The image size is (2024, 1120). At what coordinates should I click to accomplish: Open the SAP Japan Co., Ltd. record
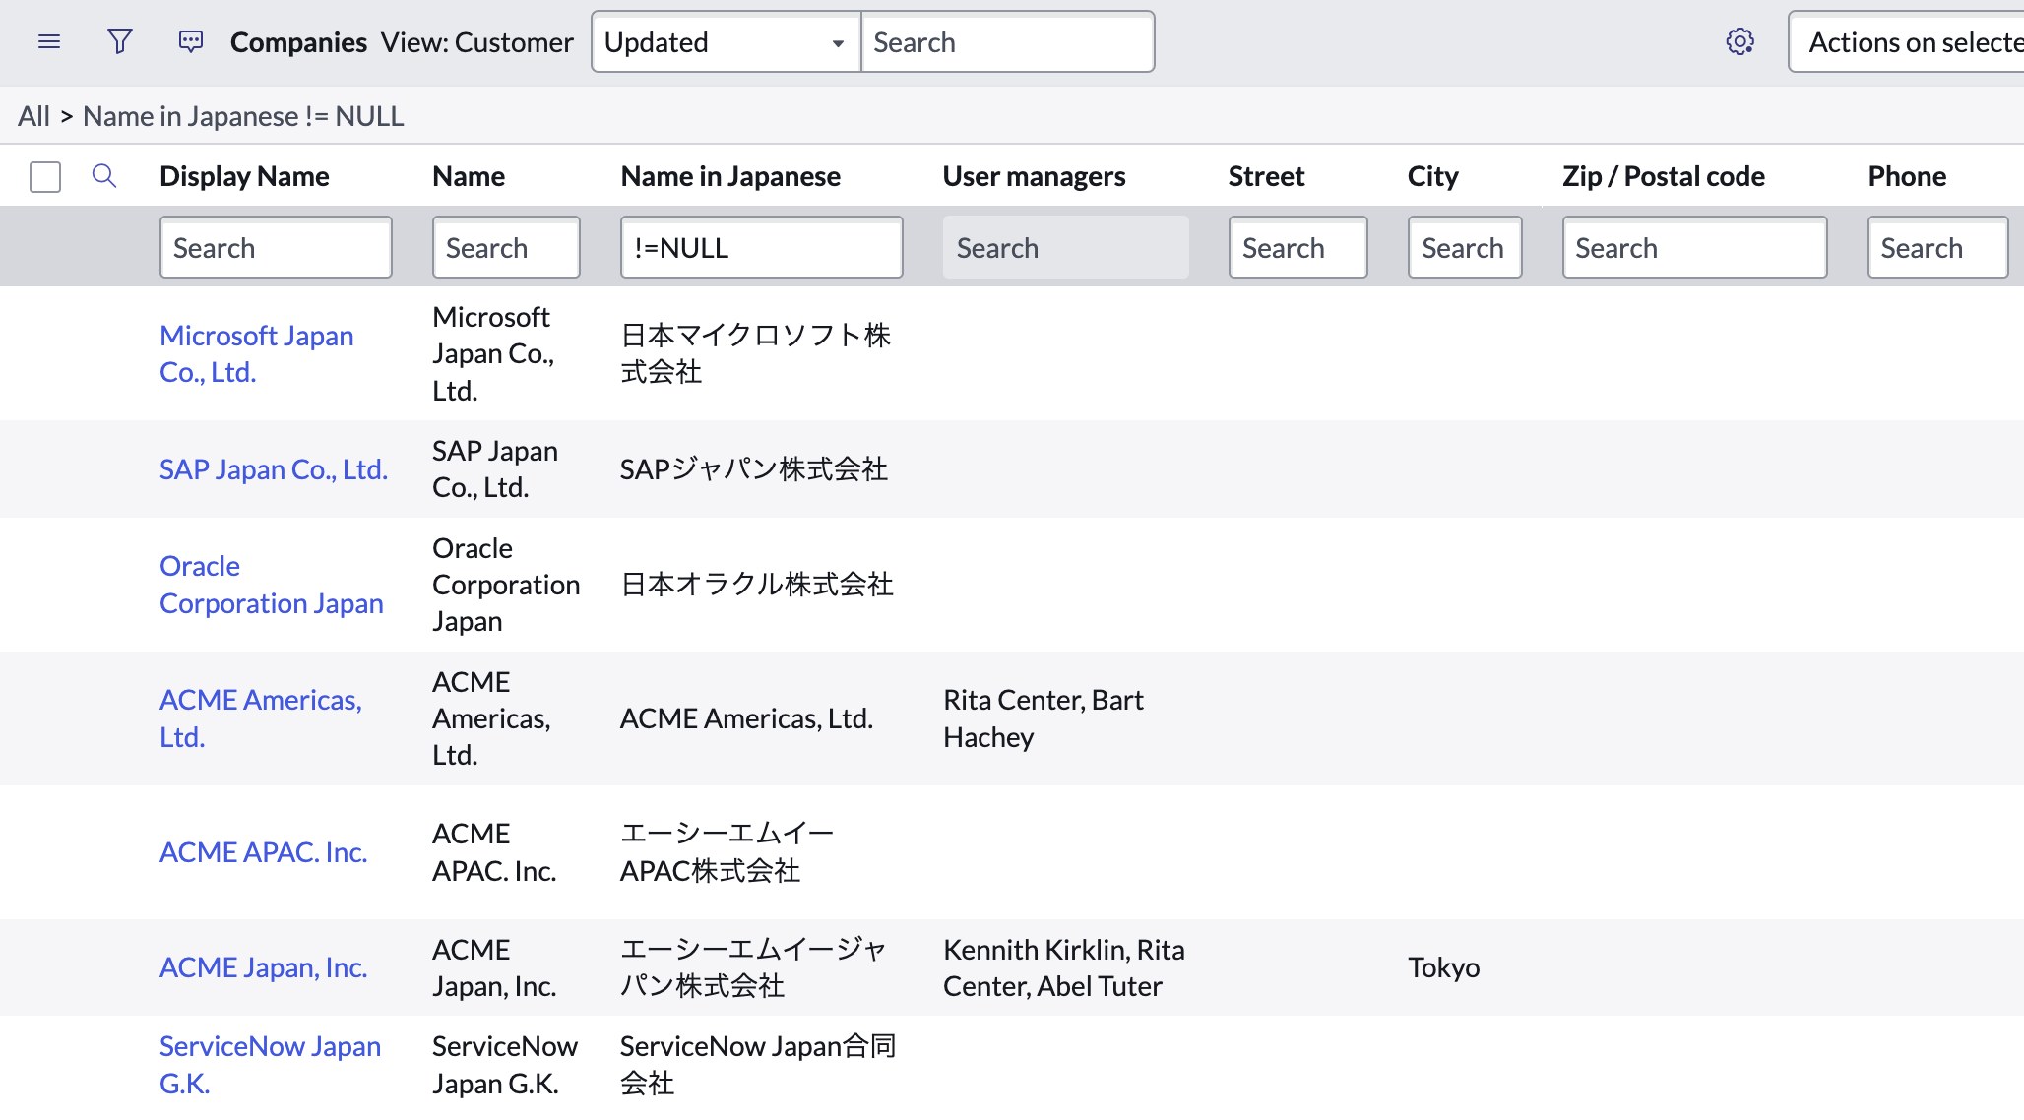[274, 469]
